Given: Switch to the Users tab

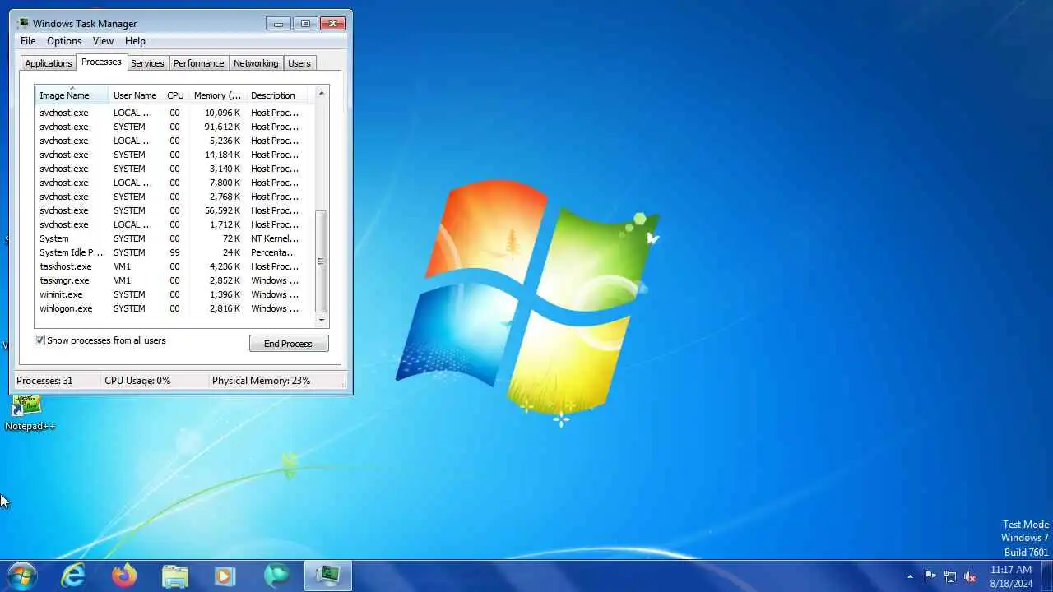Looking at the screenshot, I should tap(299, 63).
